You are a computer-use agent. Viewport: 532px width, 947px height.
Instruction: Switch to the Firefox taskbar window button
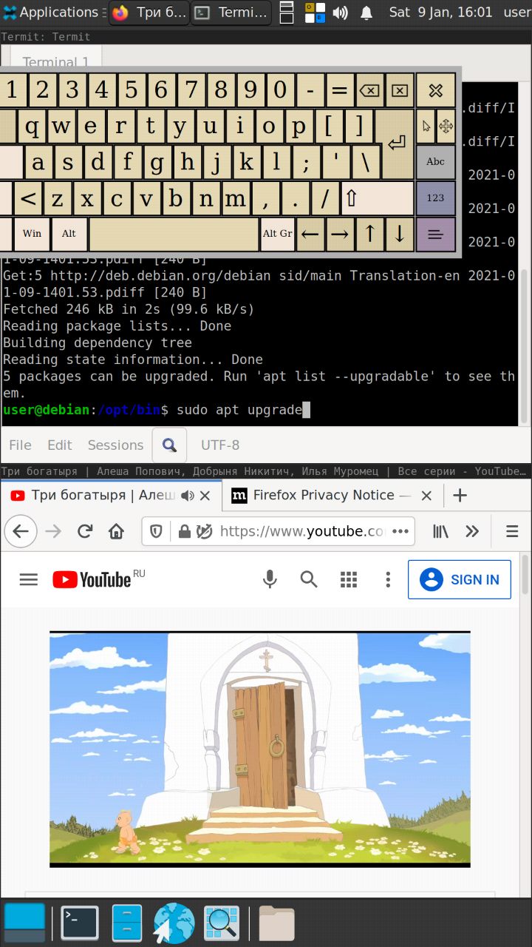pyautogui.click(x=149, y=13)
